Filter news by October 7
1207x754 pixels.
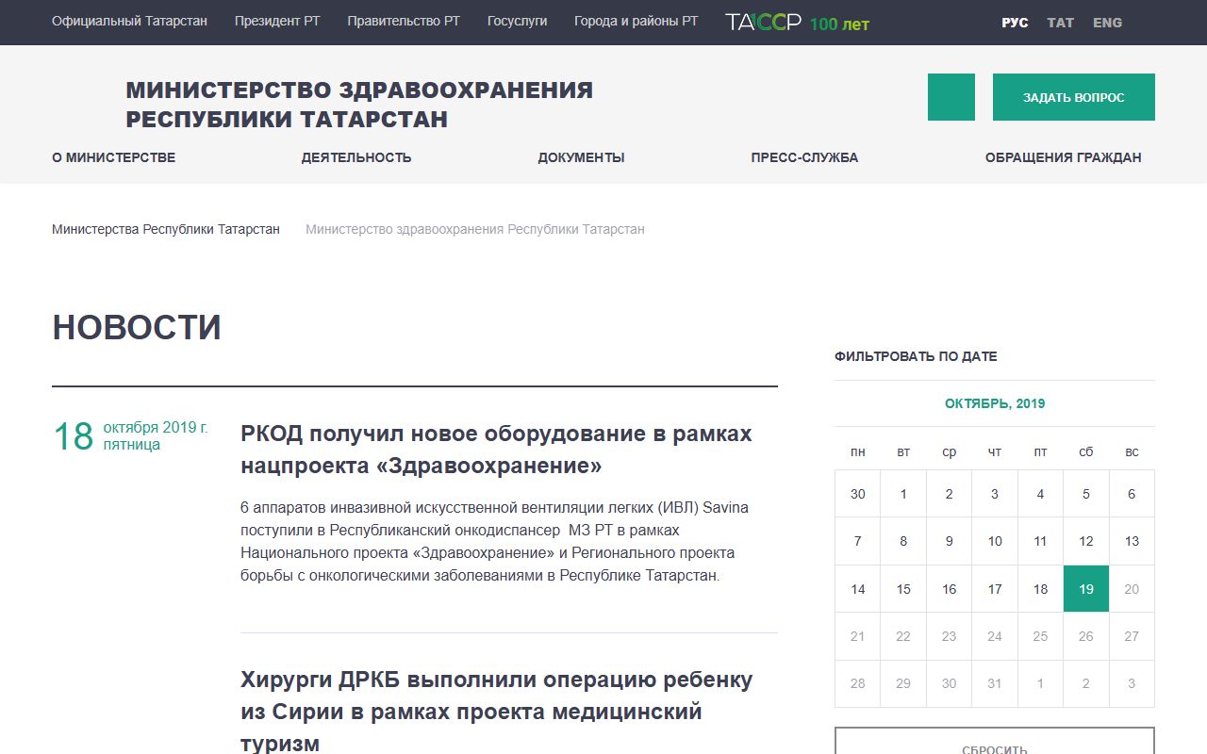857,541
